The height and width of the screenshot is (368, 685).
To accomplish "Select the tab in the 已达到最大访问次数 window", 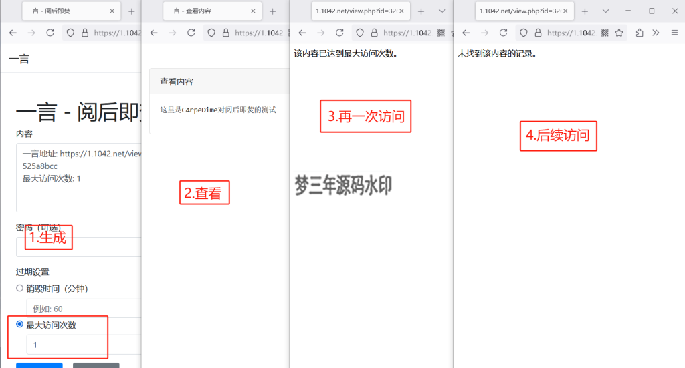I will [361, 11].
